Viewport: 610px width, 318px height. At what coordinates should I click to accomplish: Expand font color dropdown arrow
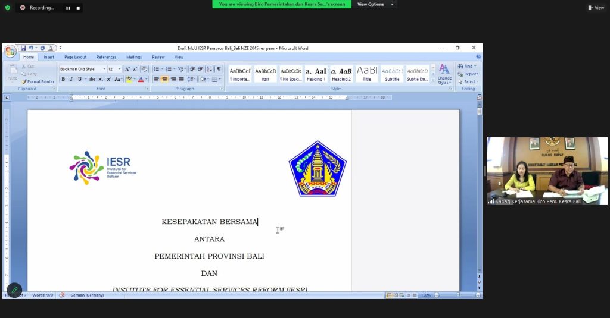point(147,79)
